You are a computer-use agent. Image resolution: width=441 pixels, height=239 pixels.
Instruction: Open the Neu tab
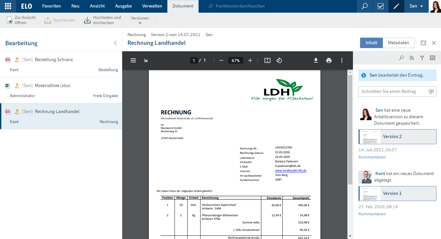(75, 6)
